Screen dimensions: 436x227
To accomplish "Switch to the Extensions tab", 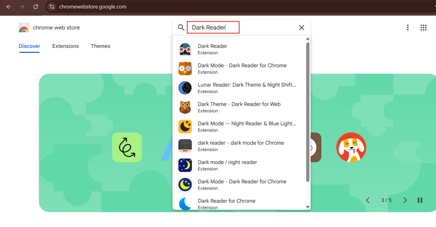I will point(66,46).
